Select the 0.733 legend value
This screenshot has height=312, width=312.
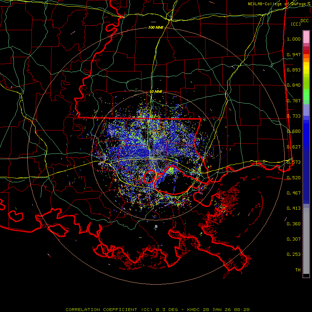(x=294, y=116)
